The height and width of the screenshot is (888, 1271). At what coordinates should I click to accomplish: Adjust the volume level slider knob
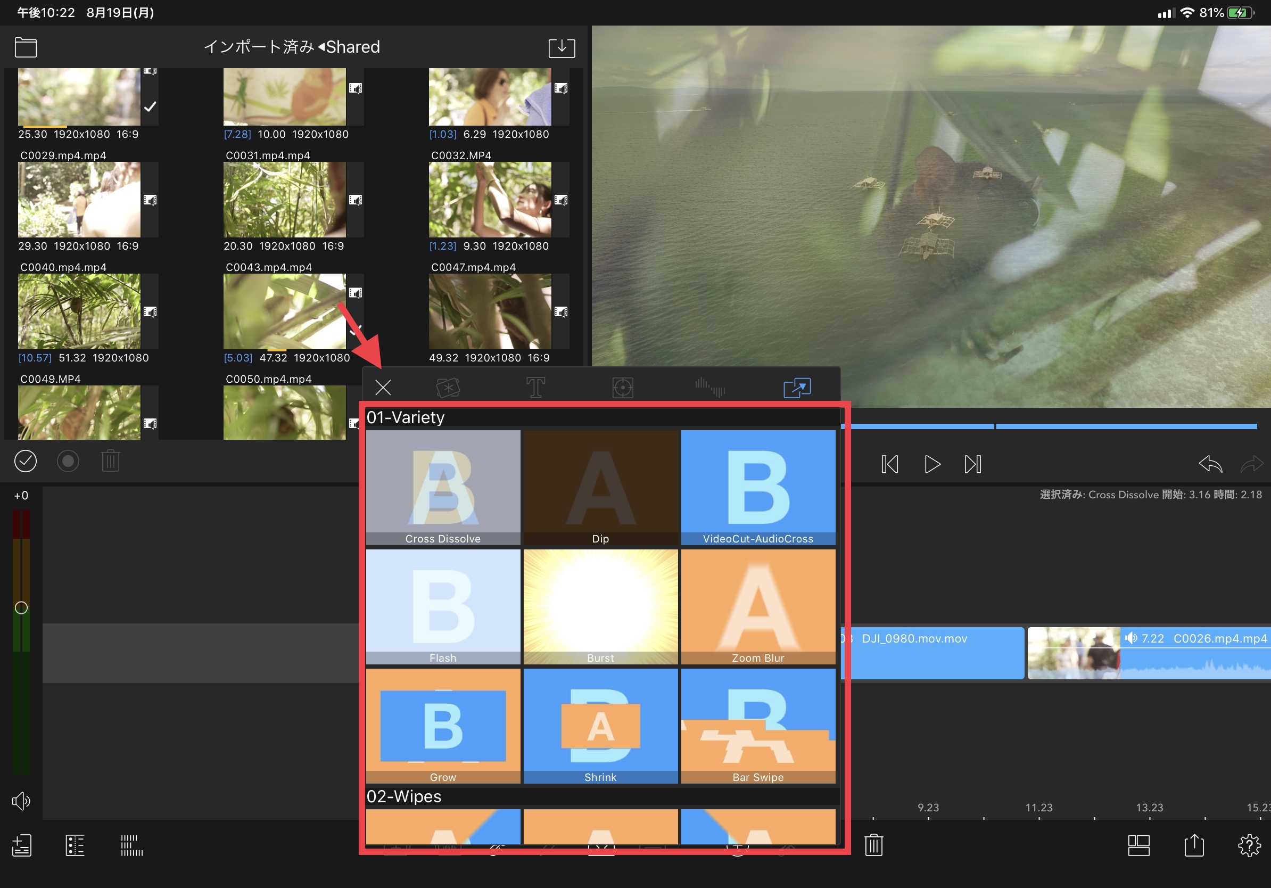click(x=21, y=607)
